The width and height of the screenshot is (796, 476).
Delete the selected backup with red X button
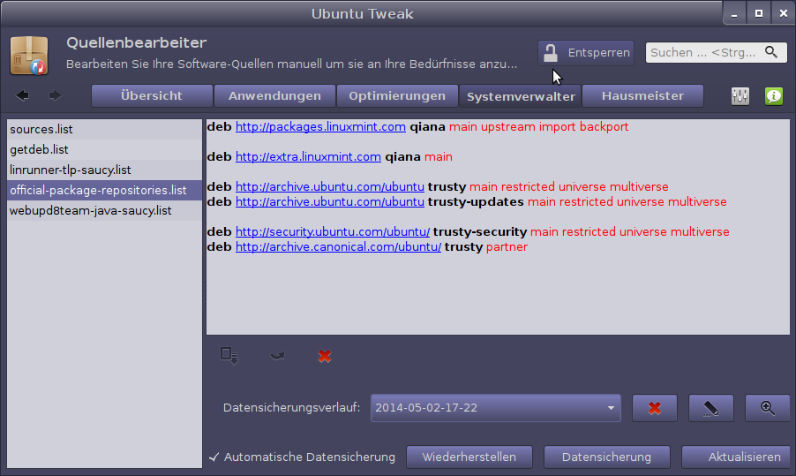(x=654, y=408)
